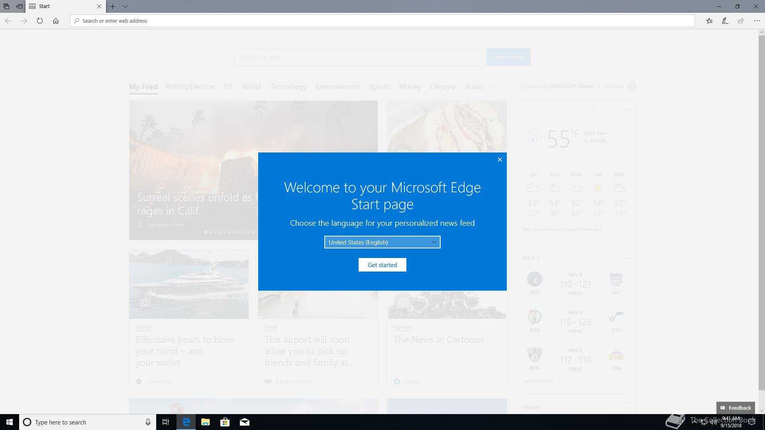Click the BKN vs DEN score 112 - 110
This screenshot has height=430, width=765.
pos(575,360)
